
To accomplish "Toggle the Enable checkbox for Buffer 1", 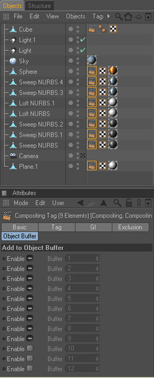I will 30,258.
